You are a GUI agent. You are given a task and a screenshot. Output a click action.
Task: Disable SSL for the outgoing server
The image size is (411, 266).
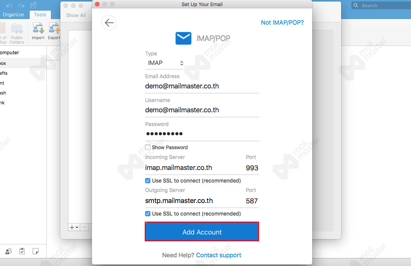148,214
